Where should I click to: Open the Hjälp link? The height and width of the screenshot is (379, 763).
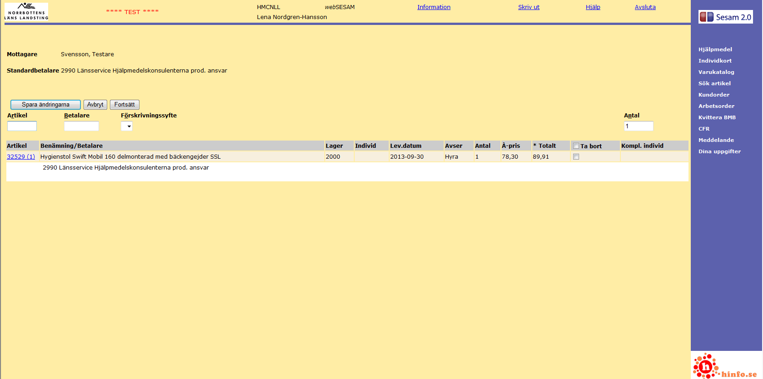(x=593, y=7)
